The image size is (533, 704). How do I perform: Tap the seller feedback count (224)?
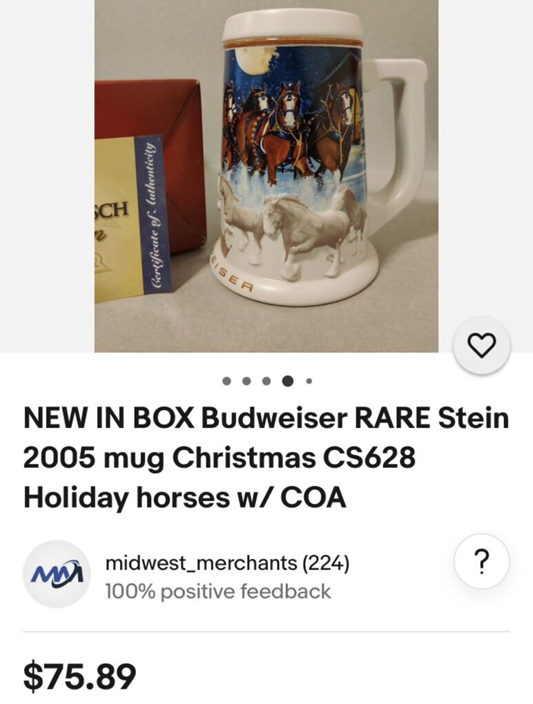(326, 563)
